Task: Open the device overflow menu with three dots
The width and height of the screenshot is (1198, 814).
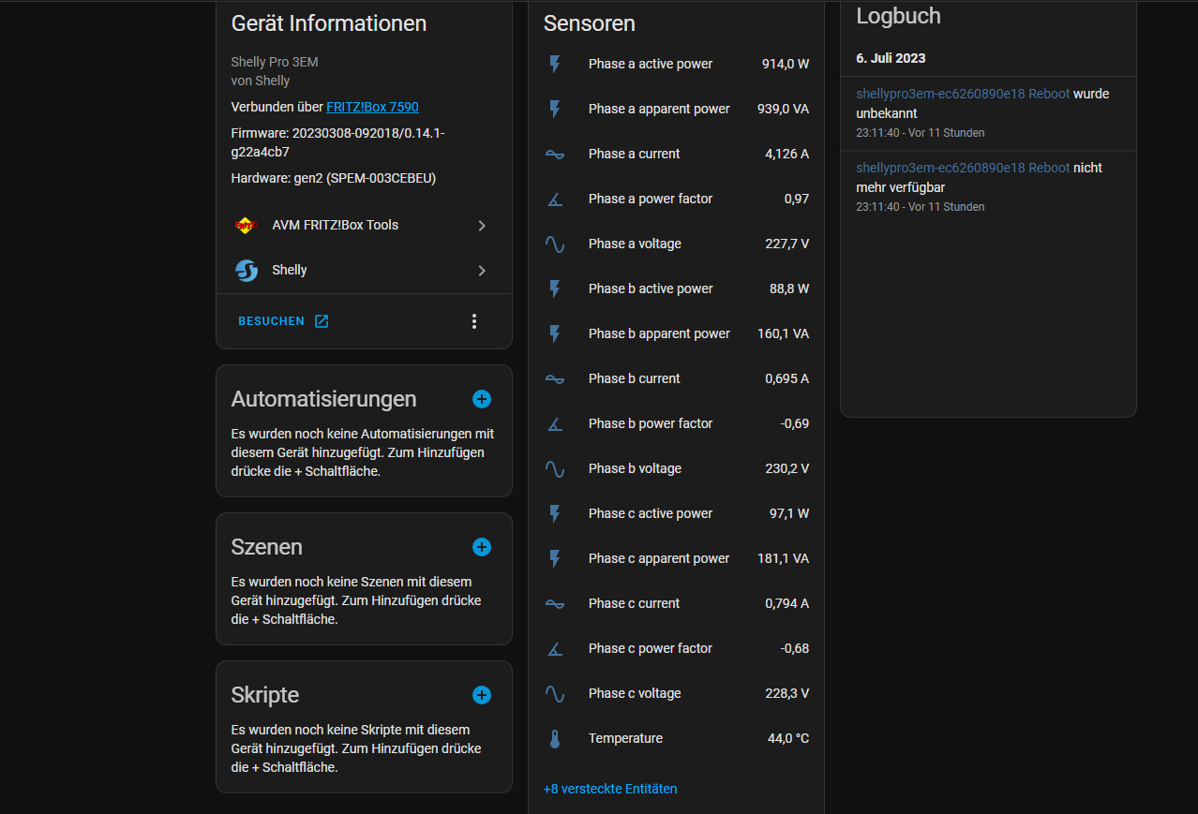Action: click(x=474, y=320)
